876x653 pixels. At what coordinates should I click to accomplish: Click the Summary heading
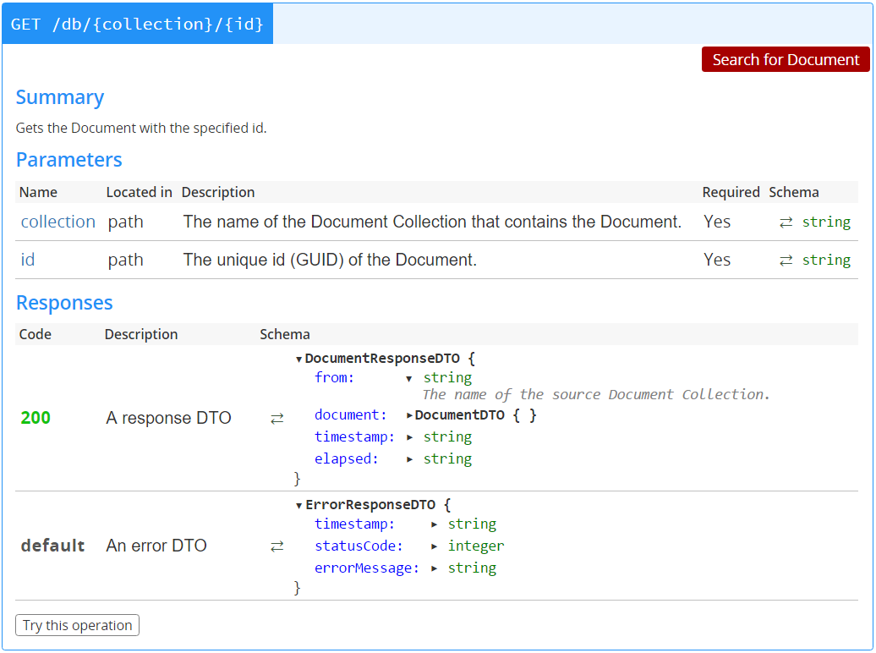pos(60,97)
